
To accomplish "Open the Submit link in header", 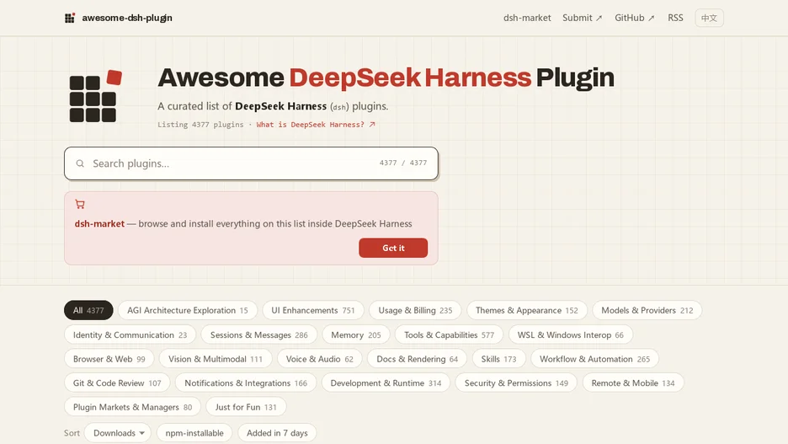I will pos(582,18).
